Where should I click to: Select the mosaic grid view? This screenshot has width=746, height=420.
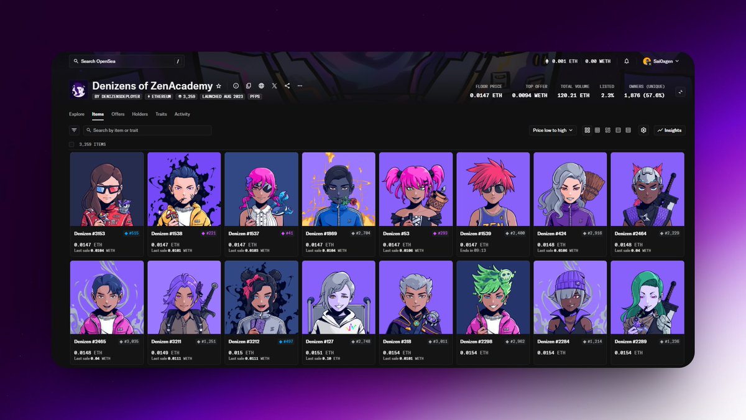608,130
